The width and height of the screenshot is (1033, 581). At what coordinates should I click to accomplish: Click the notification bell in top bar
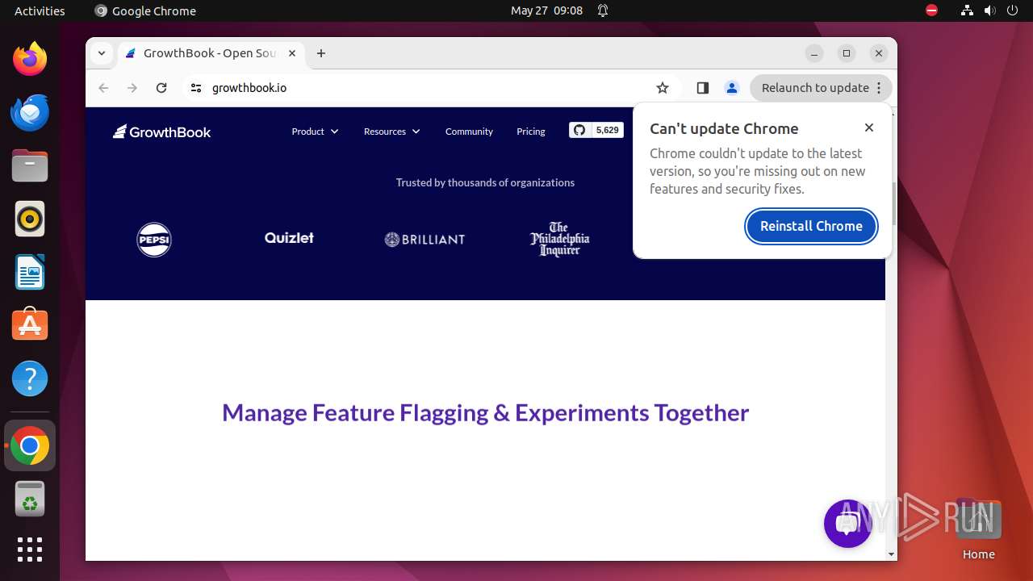click(603, 10)
